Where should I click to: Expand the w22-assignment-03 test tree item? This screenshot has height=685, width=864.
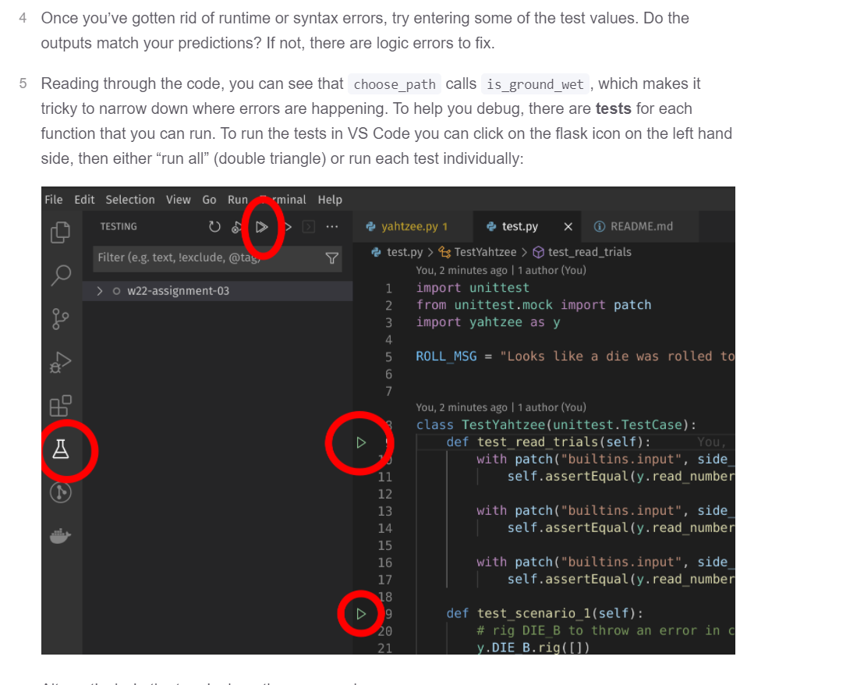pyautogui.click(x=100, y=289)
